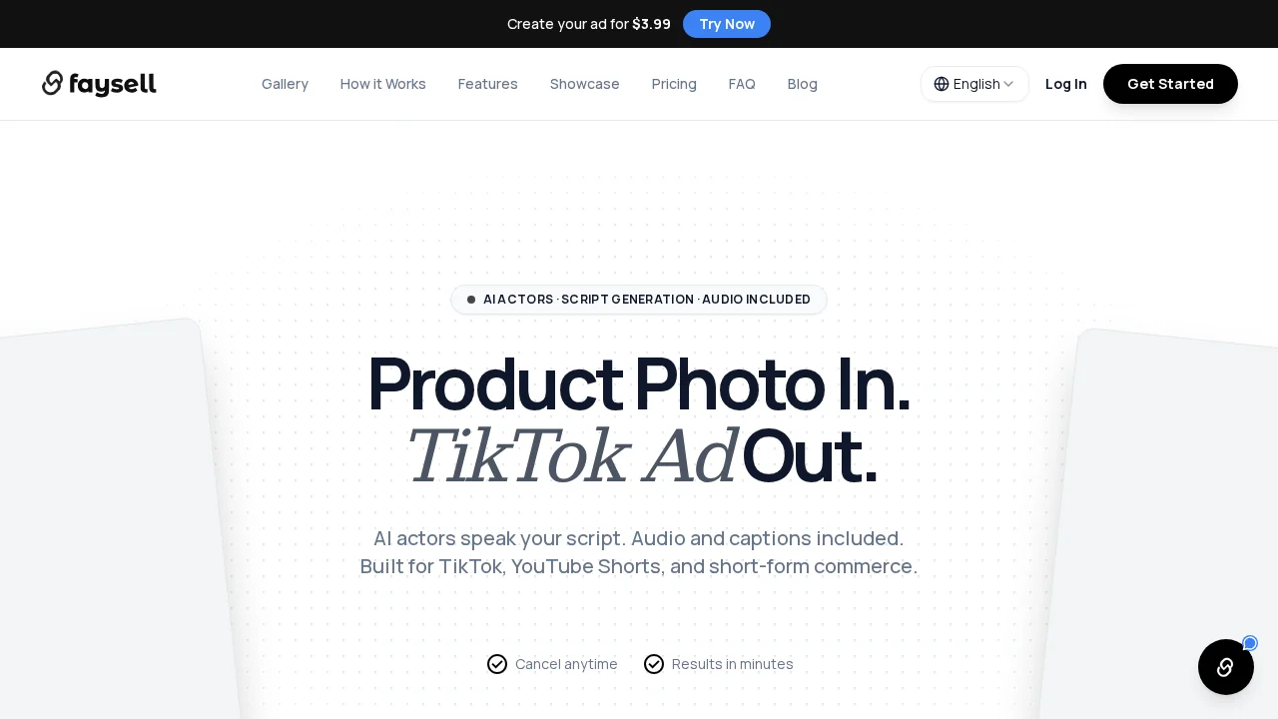Screen dimensions: 1278x719
Task: Open the Gallery menu item
Action: pos(285,84)
